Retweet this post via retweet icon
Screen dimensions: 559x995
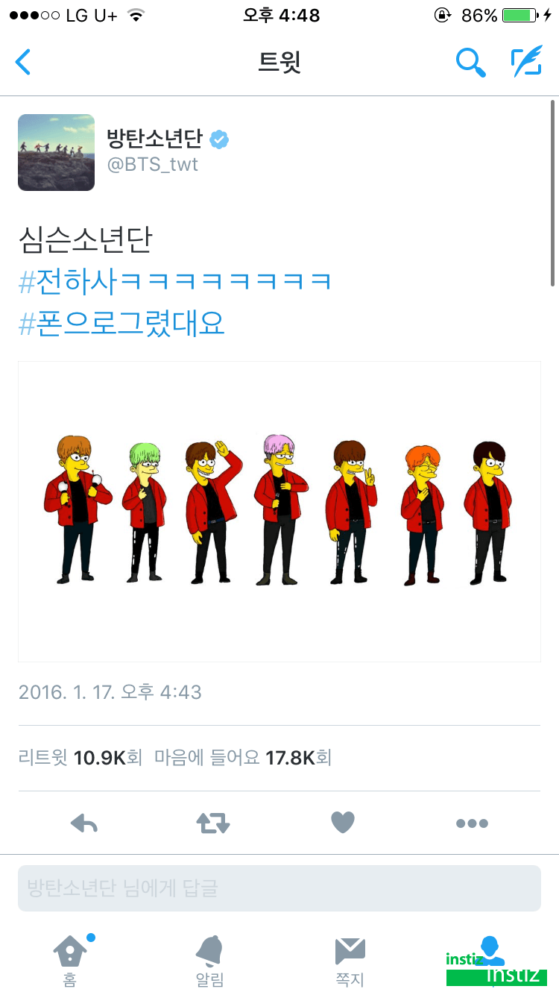pos(213,823)
